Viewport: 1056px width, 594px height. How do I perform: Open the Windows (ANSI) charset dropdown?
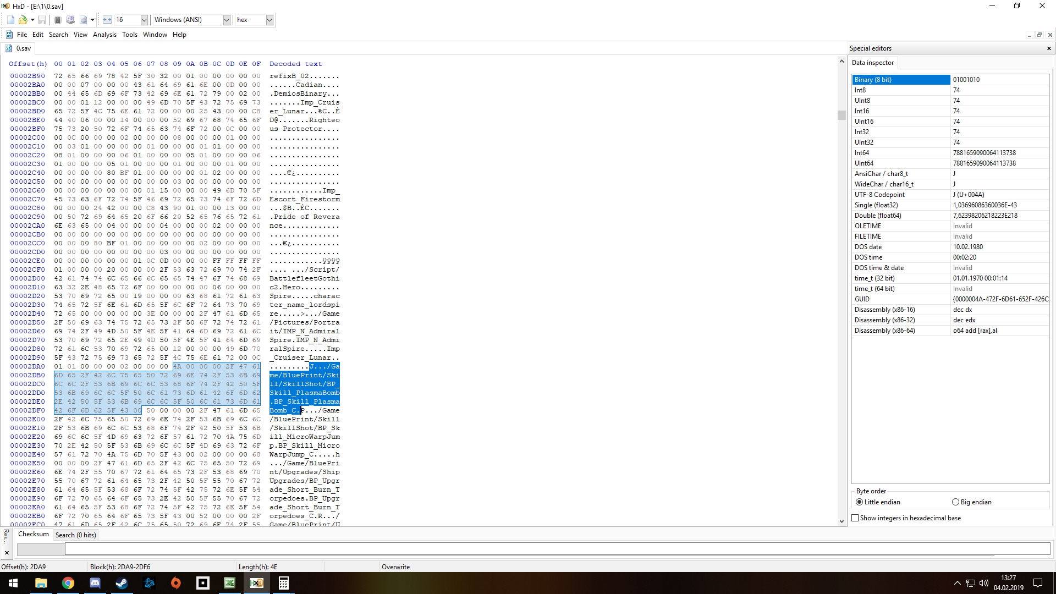(x=226, y=20)
